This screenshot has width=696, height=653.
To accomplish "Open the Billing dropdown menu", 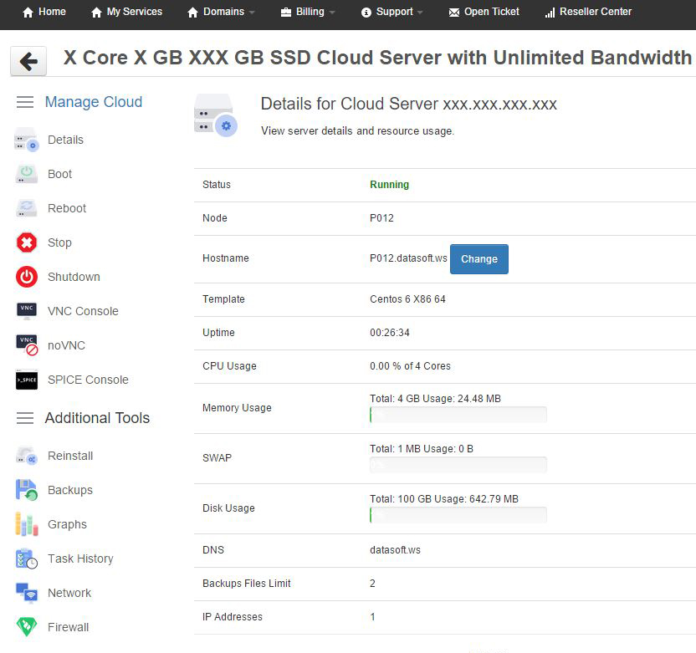I will click(308, 13).
